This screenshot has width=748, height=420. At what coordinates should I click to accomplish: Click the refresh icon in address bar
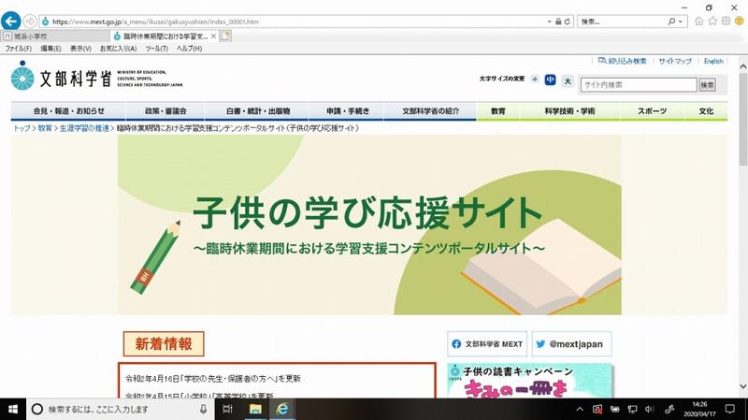pos(568,21)
